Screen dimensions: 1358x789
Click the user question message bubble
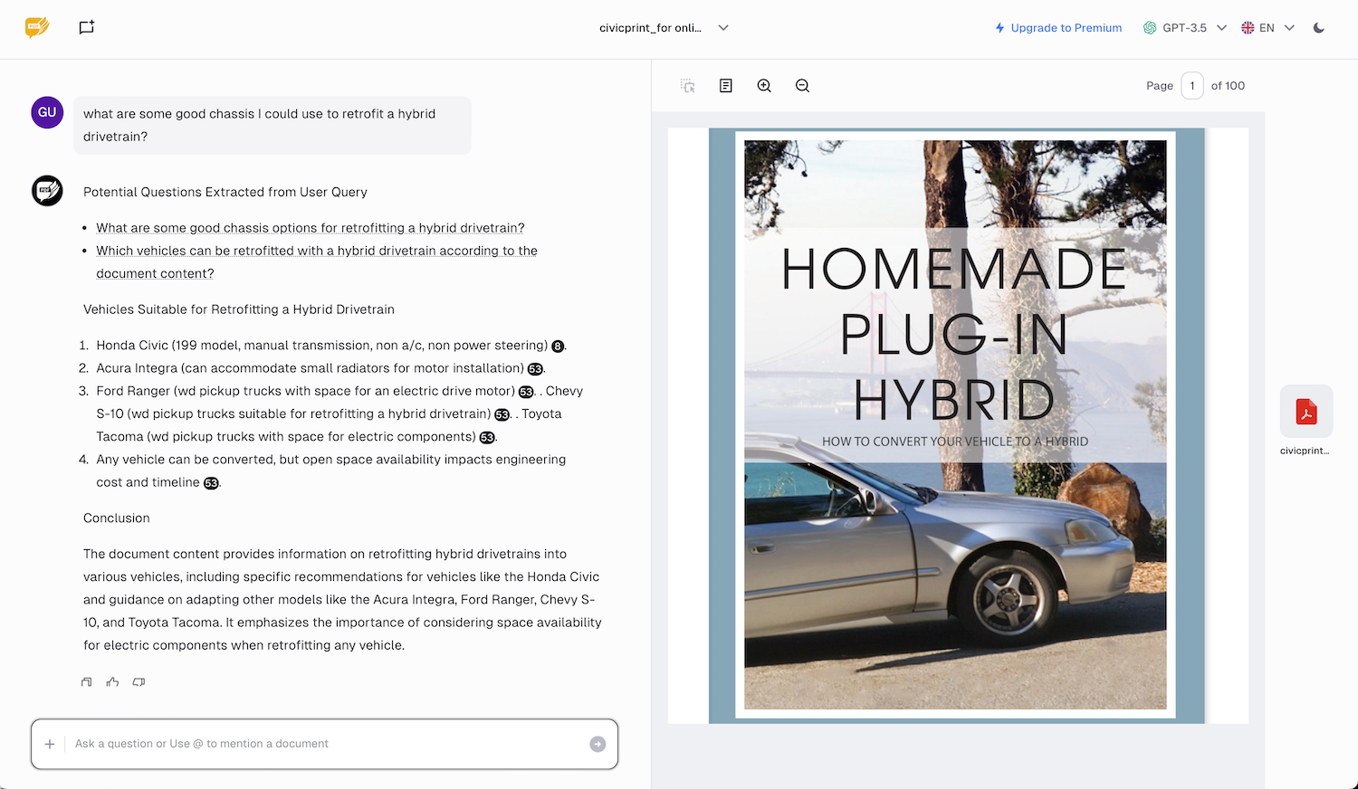pyautogui.click(x=272, y=125)
